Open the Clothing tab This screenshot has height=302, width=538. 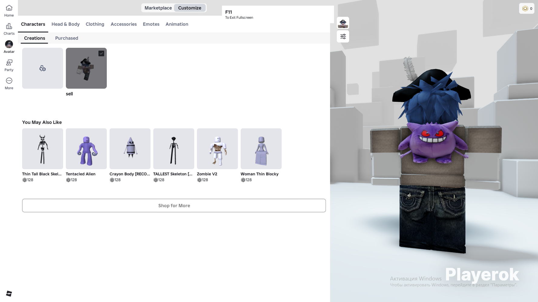[95, 24]
